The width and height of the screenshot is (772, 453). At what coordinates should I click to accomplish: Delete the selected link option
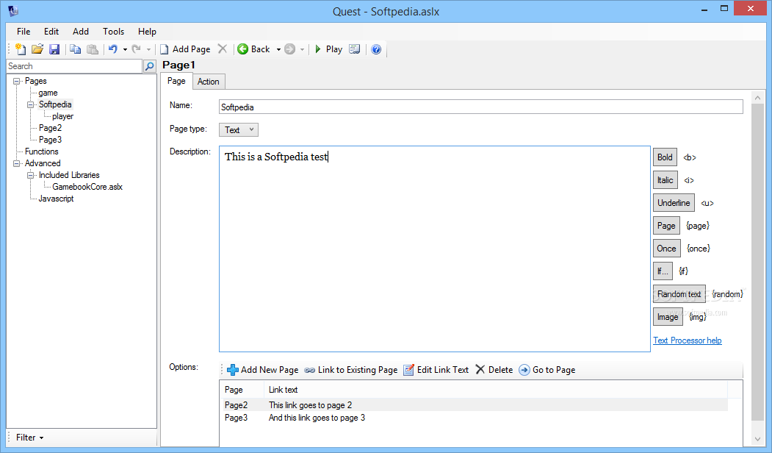coord(494,370)
